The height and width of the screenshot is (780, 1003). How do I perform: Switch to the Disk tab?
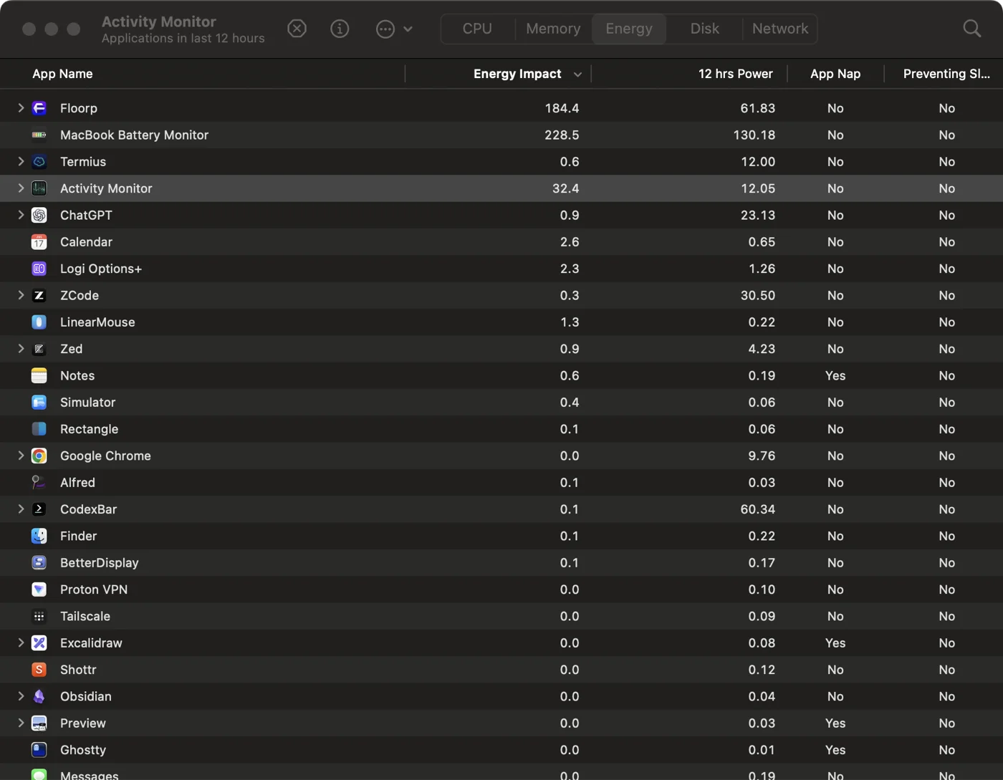coord(704,29)
